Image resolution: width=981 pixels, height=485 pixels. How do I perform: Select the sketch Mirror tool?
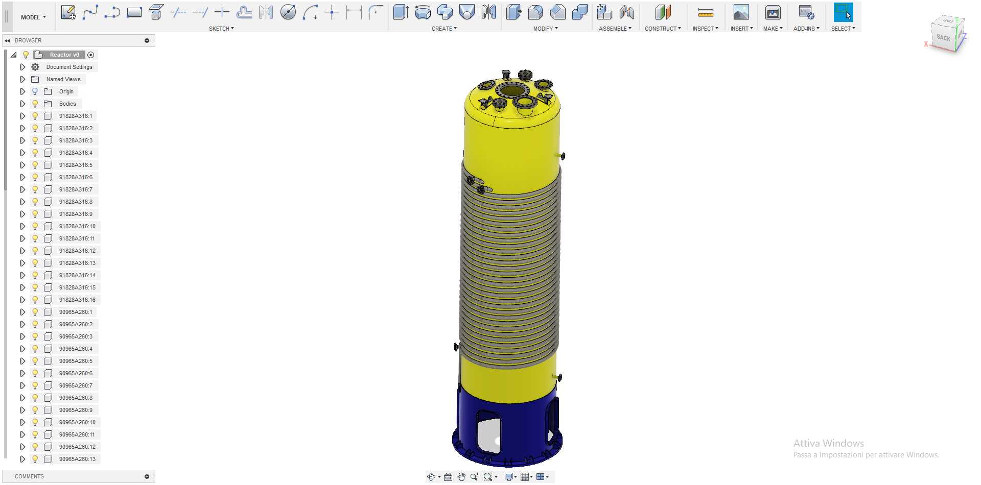pos(266,12)
